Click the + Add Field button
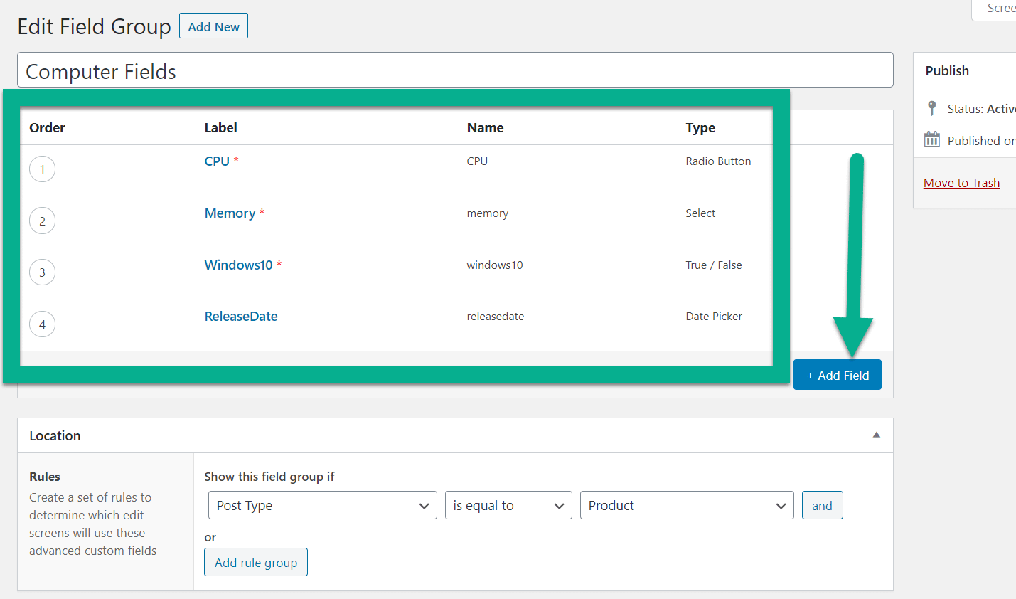The width and height of the screenshot is (1016, 599). [x=837, y=374]
